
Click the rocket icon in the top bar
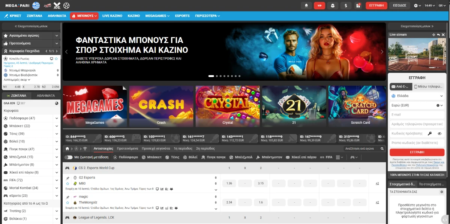pos(306,6)
